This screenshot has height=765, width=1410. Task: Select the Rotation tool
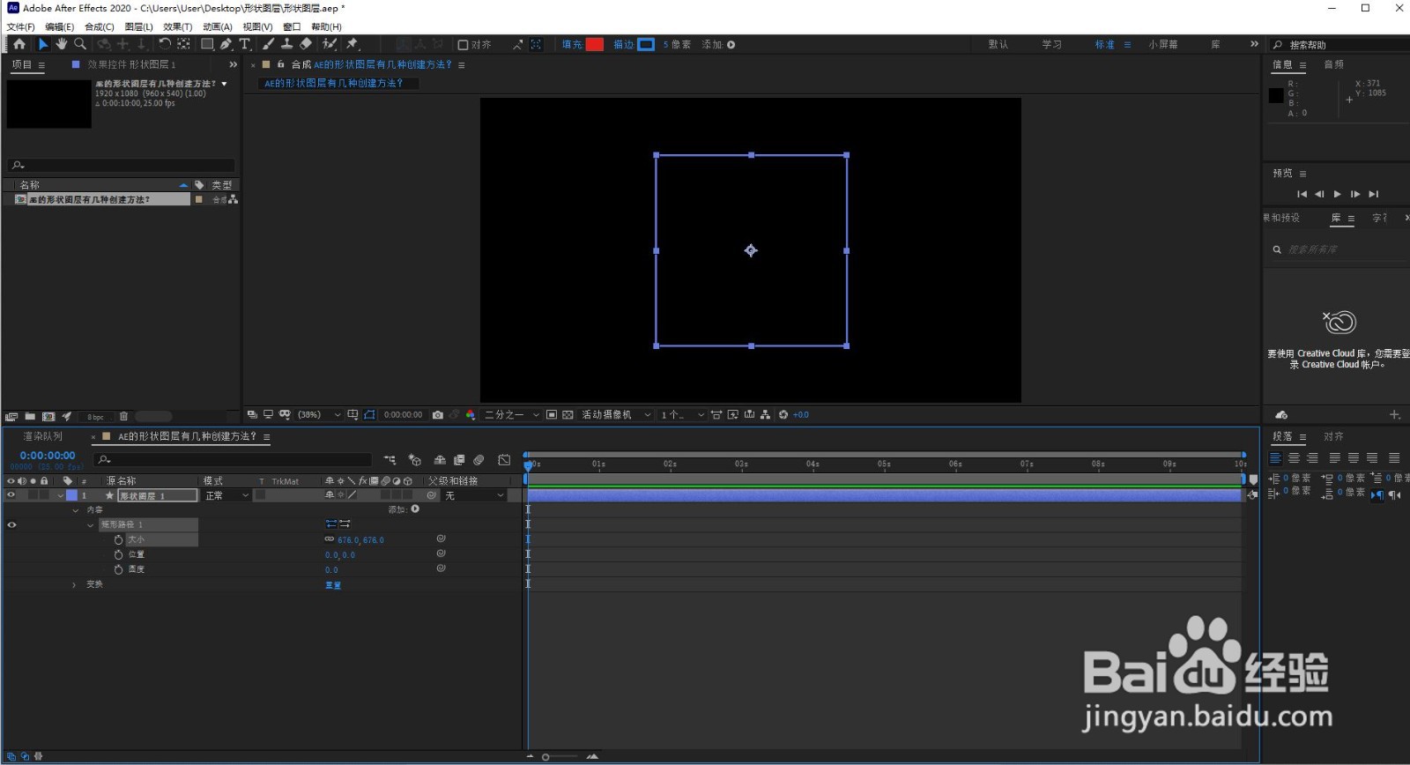pos(165,44)
